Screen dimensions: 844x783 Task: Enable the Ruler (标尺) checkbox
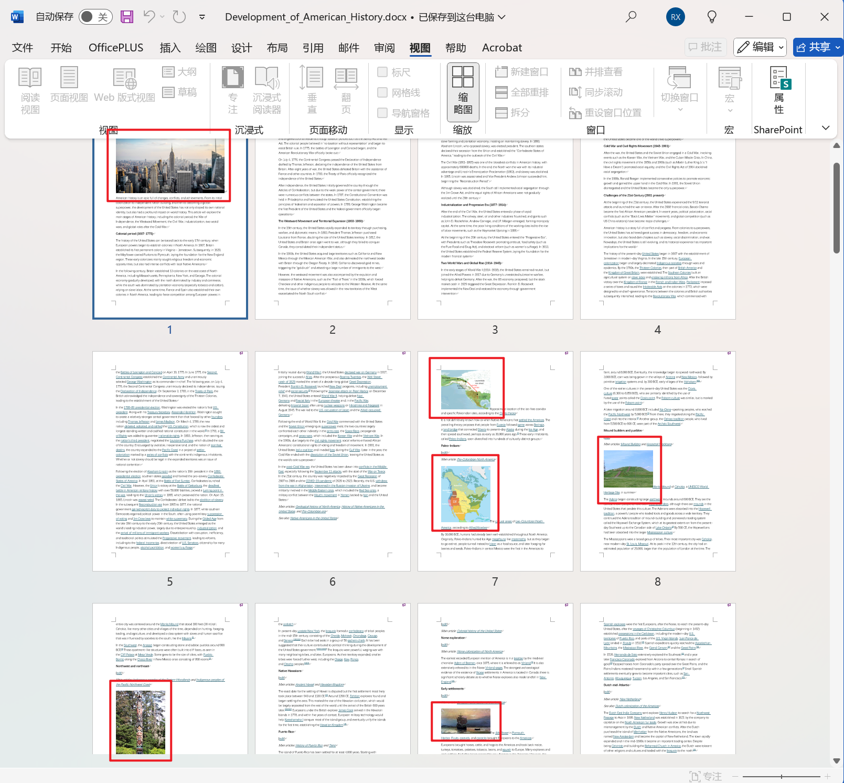tap(382, 72)
